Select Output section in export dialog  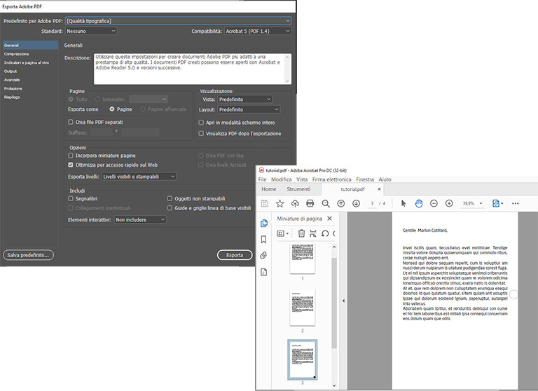tap(11, 71)
